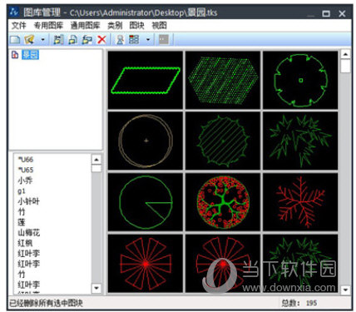356x312 pixels.
Task: Click the greyed-out toolbar icon
Action: 164,39
